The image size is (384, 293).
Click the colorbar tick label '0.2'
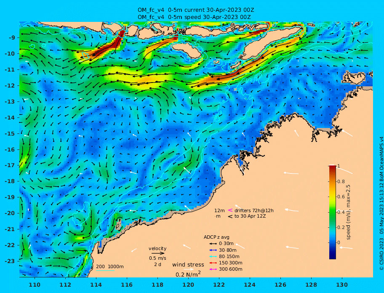(341, 227)
